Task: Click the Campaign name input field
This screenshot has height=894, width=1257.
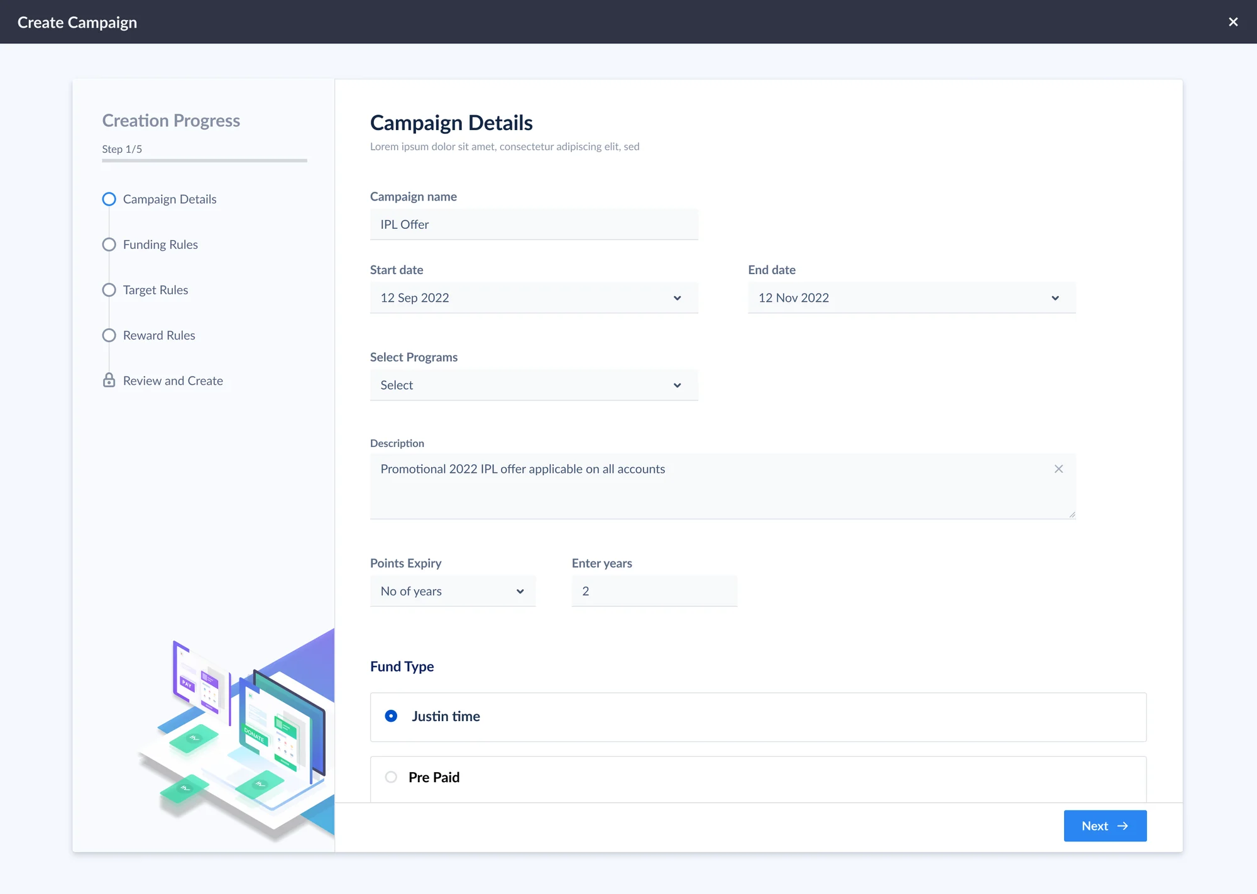Action: (x=534, y=224)
